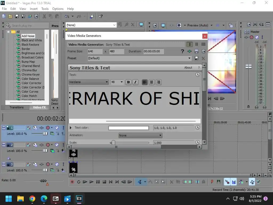Click the Text animate clock icon

(x=198, y=75)
